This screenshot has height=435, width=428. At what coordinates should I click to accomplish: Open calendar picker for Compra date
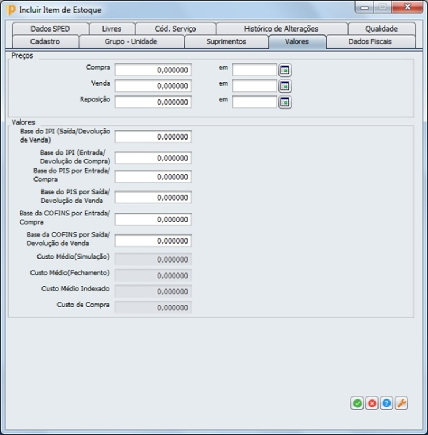click(x=285, y=70)
